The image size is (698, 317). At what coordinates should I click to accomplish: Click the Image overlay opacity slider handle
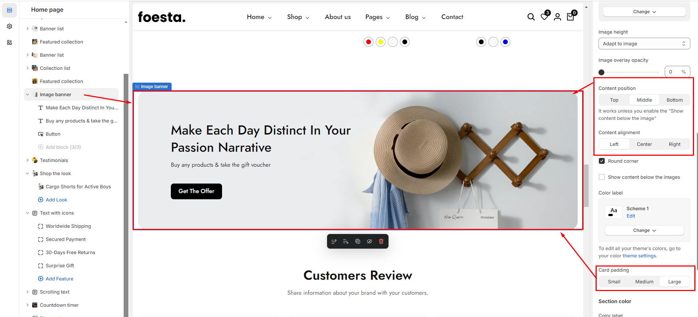click(601, 72)
